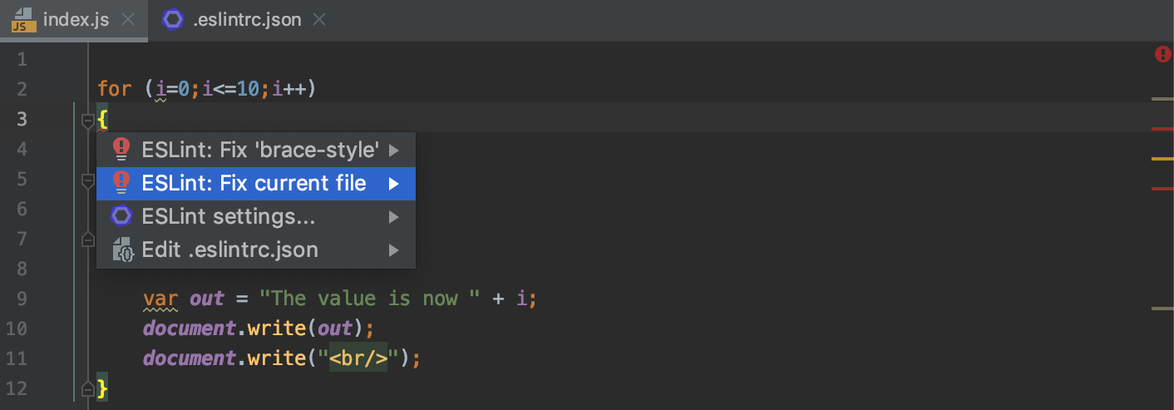
Task: Click the stripe mark by line 9
Action: click(x=1162, y=309)
